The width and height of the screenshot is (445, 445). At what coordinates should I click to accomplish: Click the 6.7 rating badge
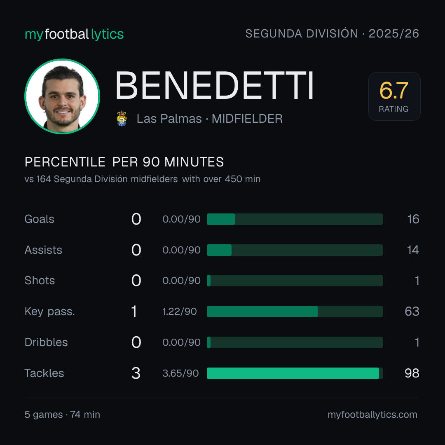click(x=394, y=96)
